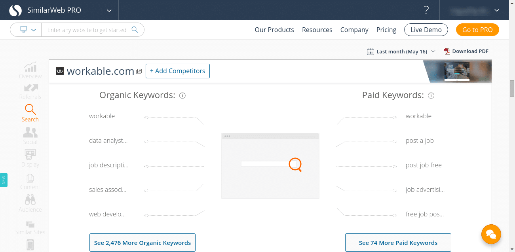Viewport: 515px width, 252px height.
Task: Open the Content section in sidebar
Action: pos(30,181)
